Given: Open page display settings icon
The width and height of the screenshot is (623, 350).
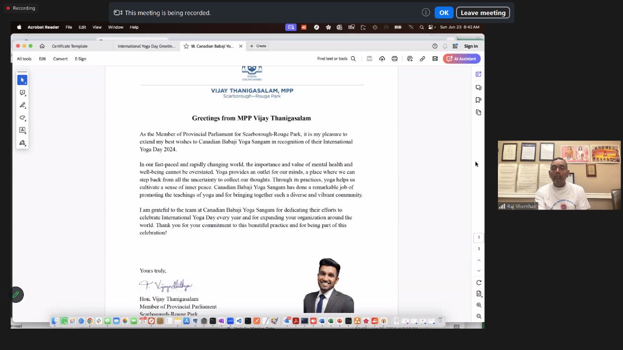Looking at the screenshot, I should (x=479, y=294).
